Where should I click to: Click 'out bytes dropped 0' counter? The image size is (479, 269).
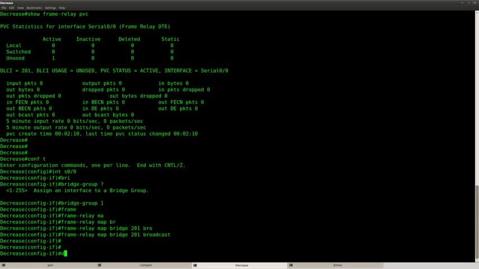point(139,96)
